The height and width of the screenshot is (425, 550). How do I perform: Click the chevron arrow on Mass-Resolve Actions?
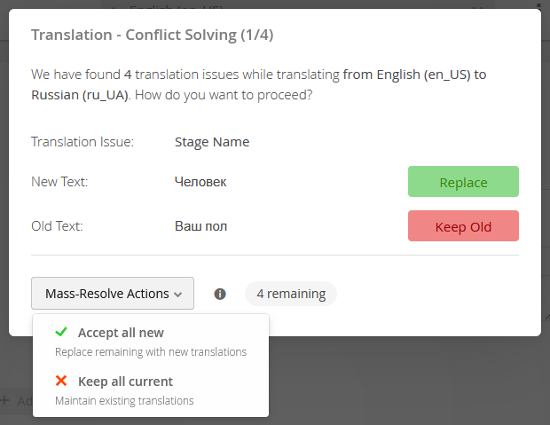pos(178,295)
